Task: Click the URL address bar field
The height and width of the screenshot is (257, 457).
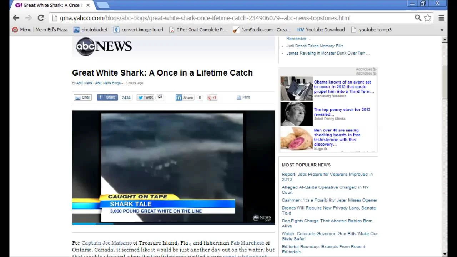Action: [x=232, y=18]
